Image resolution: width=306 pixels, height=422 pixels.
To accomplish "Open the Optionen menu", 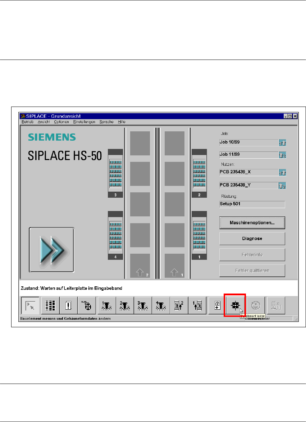I will (61, 122).
